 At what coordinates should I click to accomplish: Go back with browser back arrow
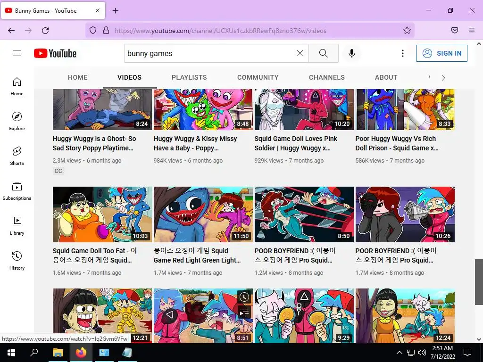pyautogui.click(x=11, y=31)
